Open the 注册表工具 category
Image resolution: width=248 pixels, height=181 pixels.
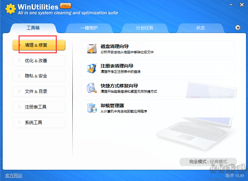click(39, 107)
